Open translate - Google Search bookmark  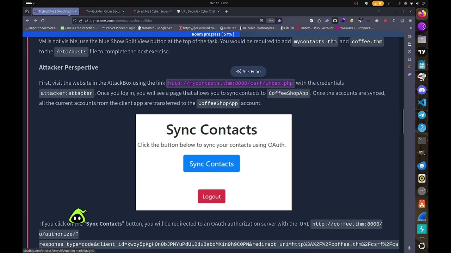(156, 28)
